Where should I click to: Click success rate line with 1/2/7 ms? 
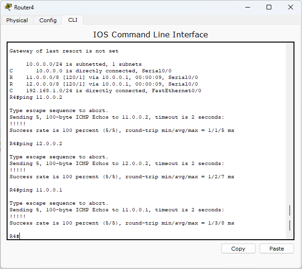click(122, 177)
